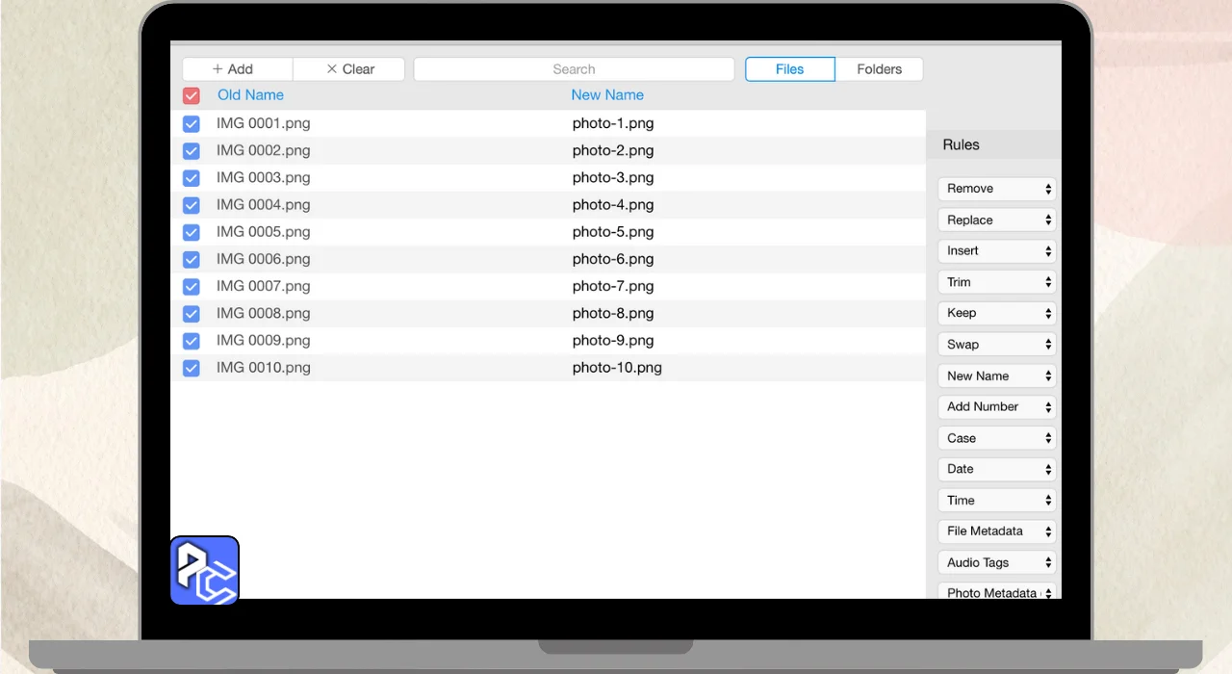Viewport: 1232px width, 674px height.
Task: Click the new name photo-7.png
Action: pyautogui.click(x=613, y=286)
